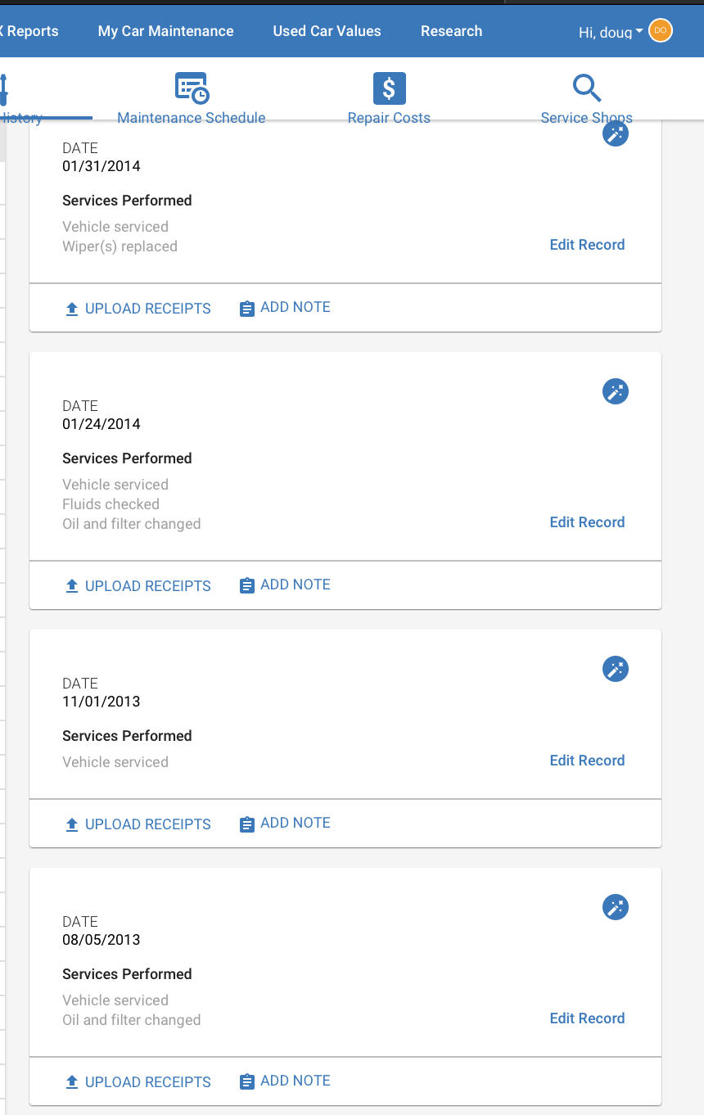Open the Service Shops magnifier icon
Image resolution: width=704 pixels, height=1115 pixels.
point(587,88)
